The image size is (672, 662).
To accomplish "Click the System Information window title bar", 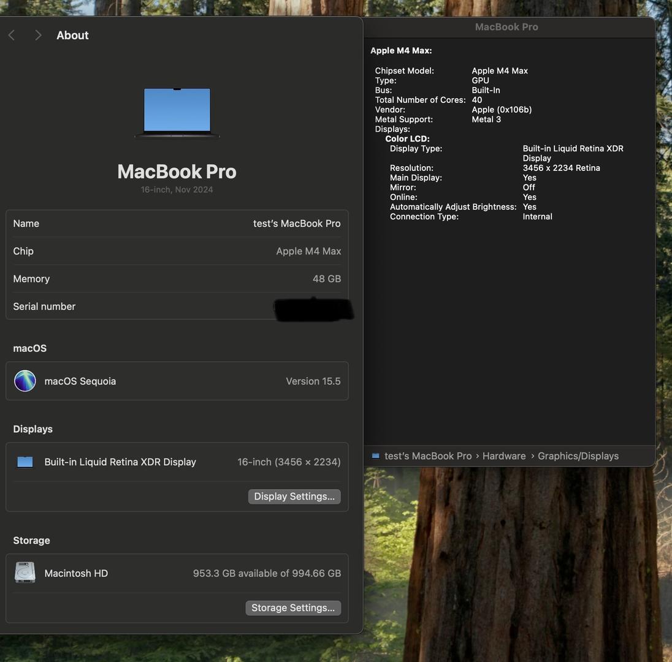I will pyautogui.click(x=506, y=27).
